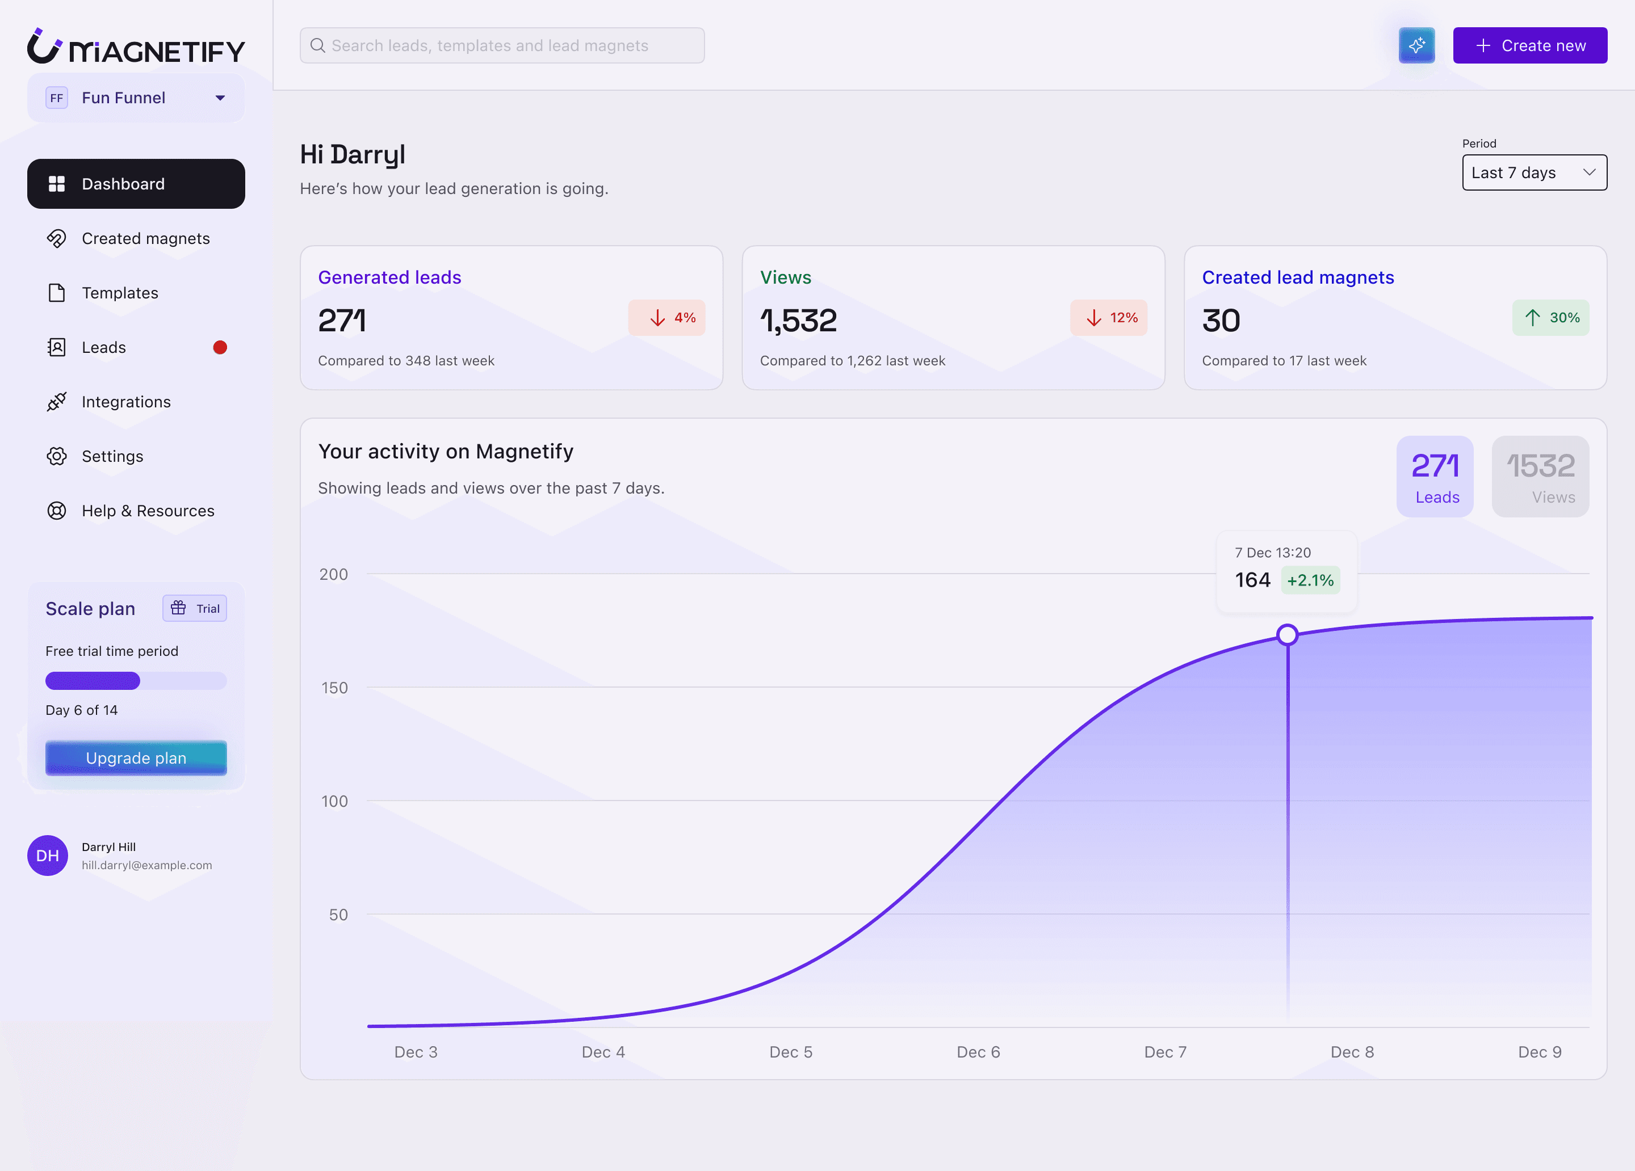Image resolution: width=1635 pixels, height=1171 pixels.
Task: Click the chart data point marker
Action: 1287,635
